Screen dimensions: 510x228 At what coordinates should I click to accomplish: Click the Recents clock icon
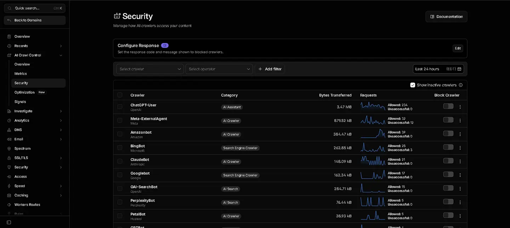click(x=9, y=46)
